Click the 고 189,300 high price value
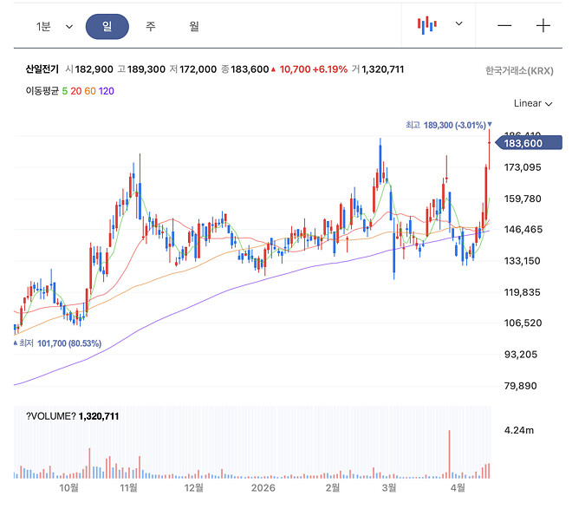 pyautogui.click(x=141, y=69)
